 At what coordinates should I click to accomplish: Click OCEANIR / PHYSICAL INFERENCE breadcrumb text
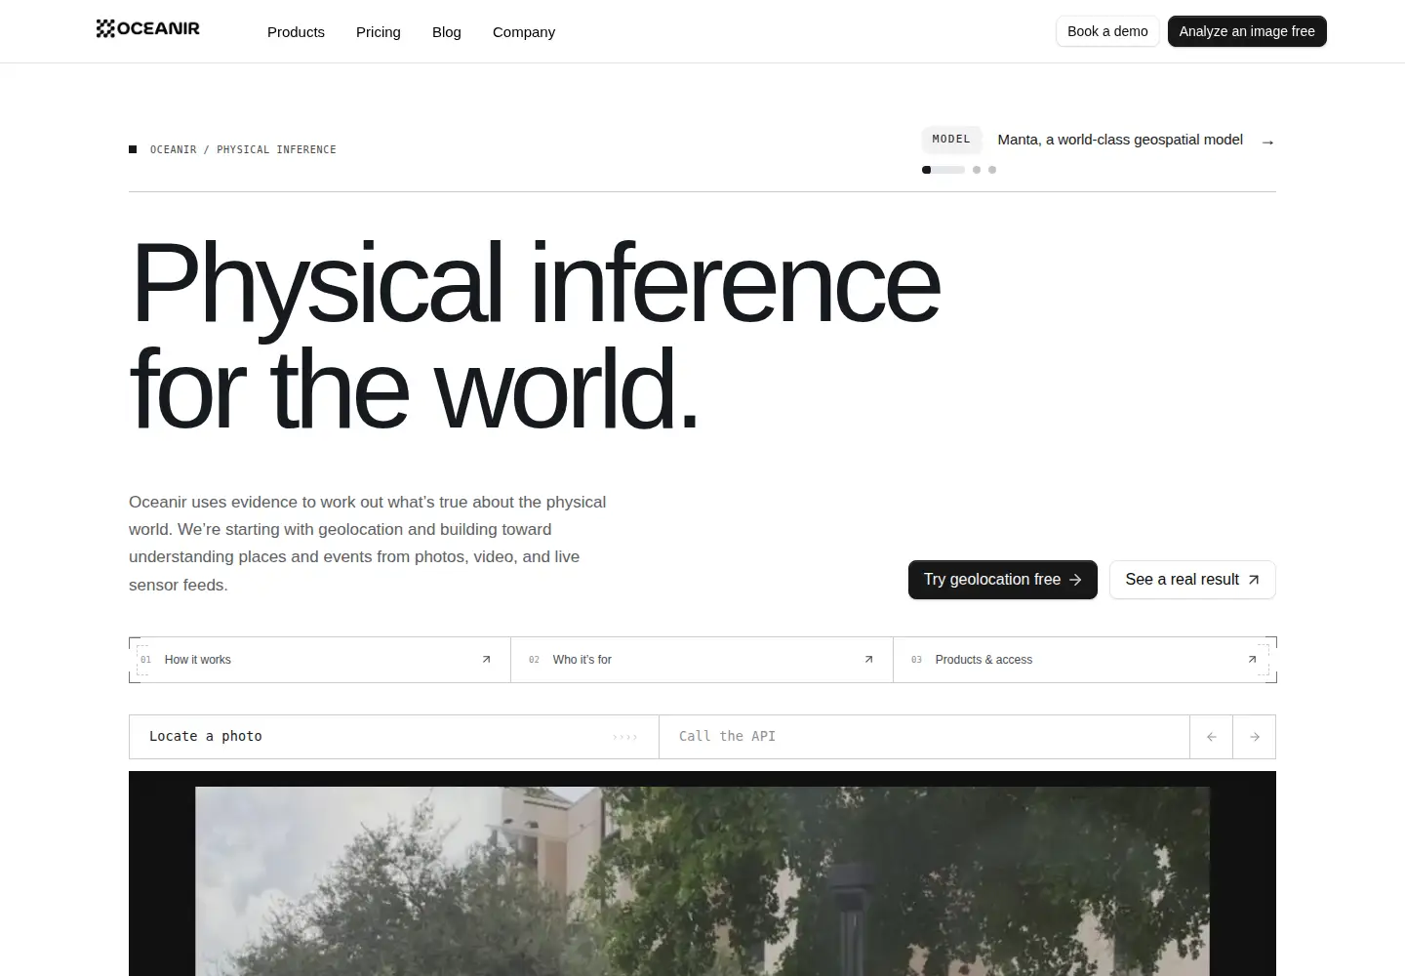(243, 149)
